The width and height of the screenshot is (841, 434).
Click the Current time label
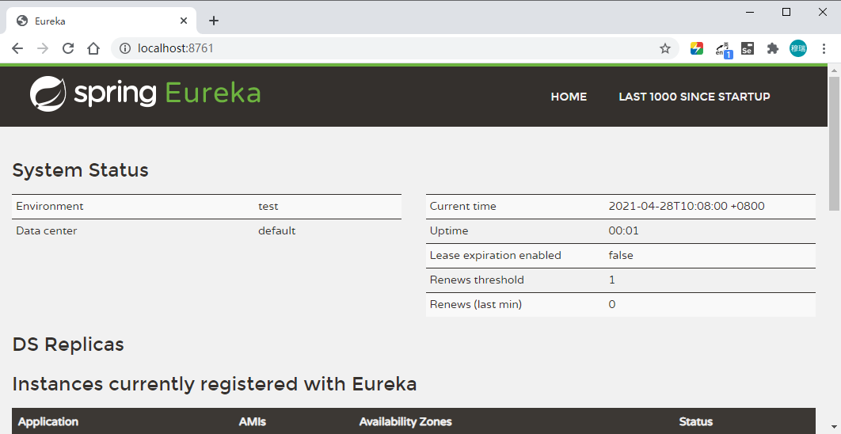(463, 206)
